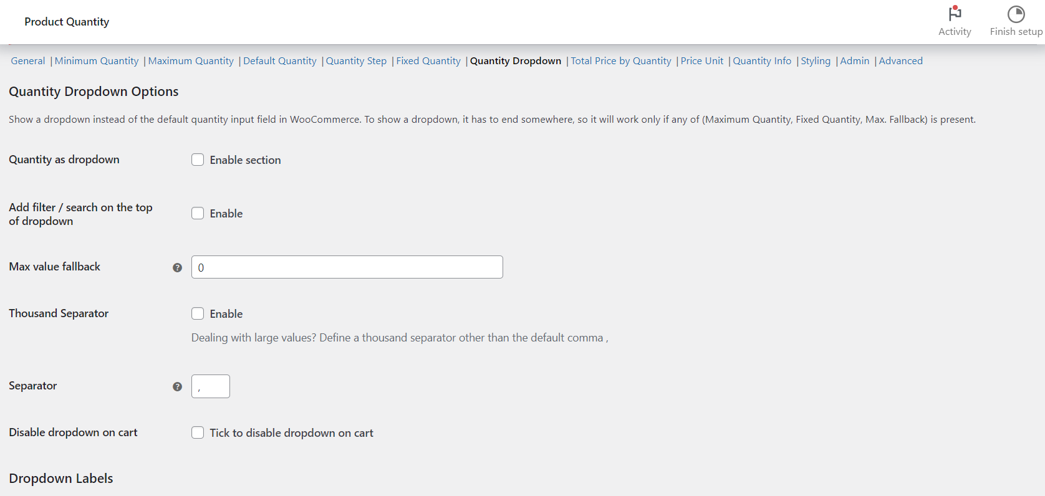This screenshot has height=496, width=1045.
Task: Enable filter search on top of dropdown
Action: point(198,213)
